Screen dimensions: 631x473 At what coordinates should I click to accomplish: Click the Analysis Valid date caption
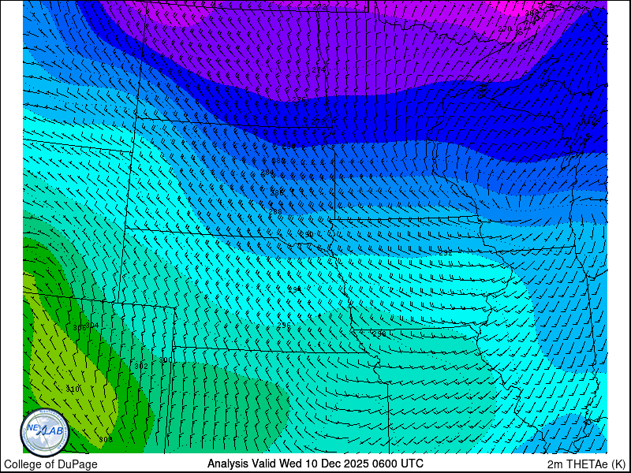(x=315, y=464)
